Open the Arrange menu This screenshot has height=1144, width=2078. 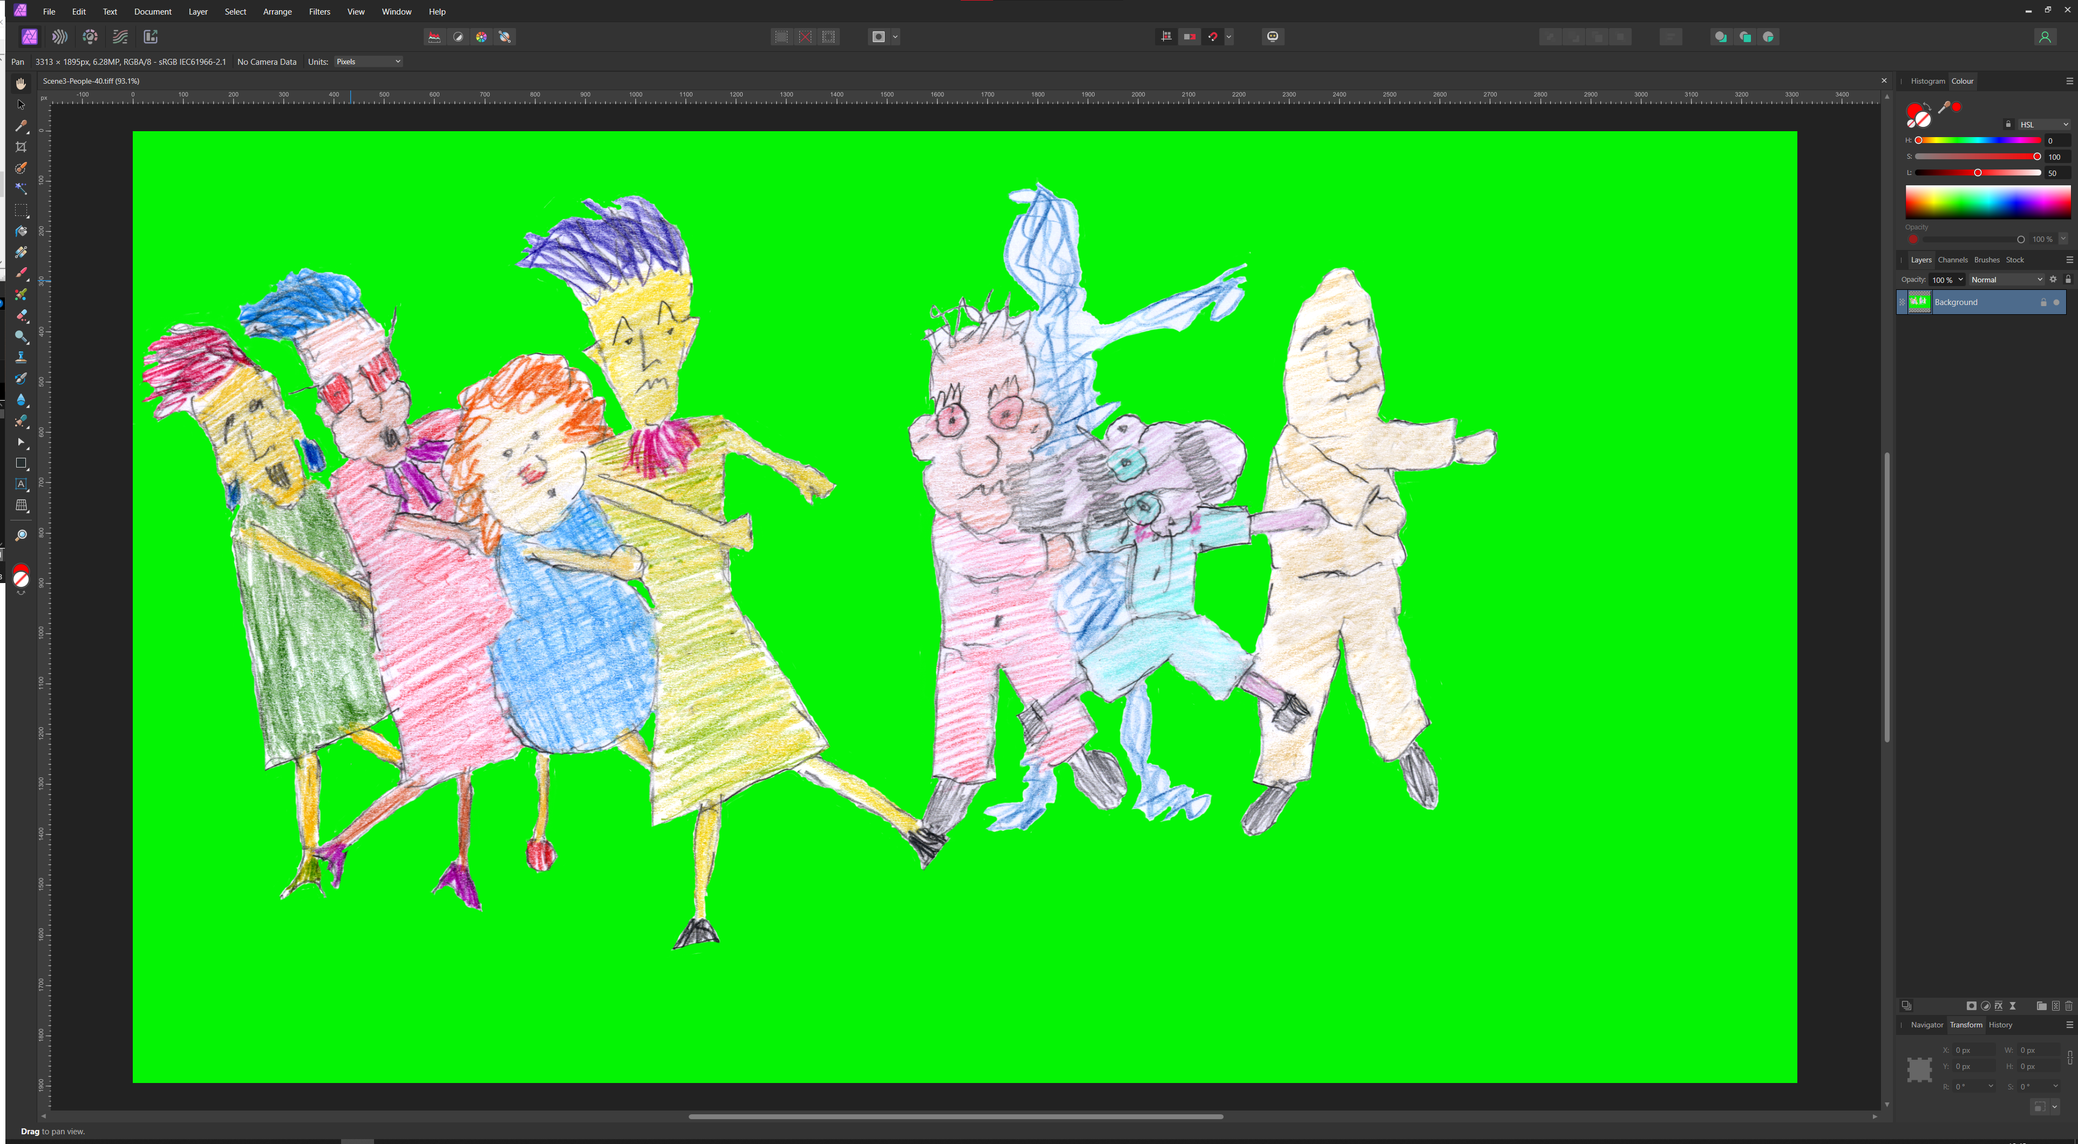(x=277, y=11)
